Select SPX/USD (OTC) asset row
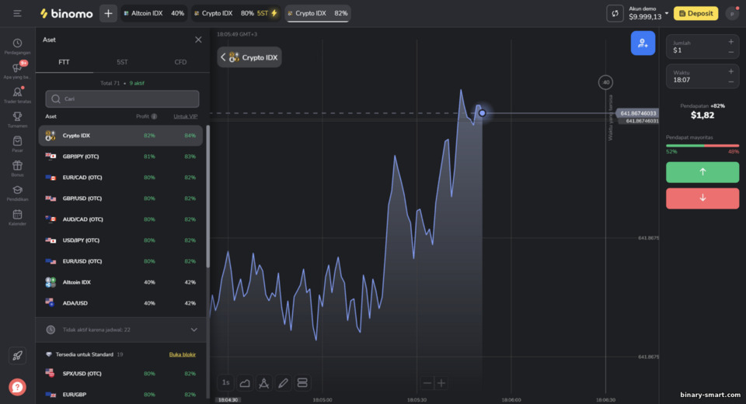The width and height of the screenshot is (746, 404). click(120, 374)
